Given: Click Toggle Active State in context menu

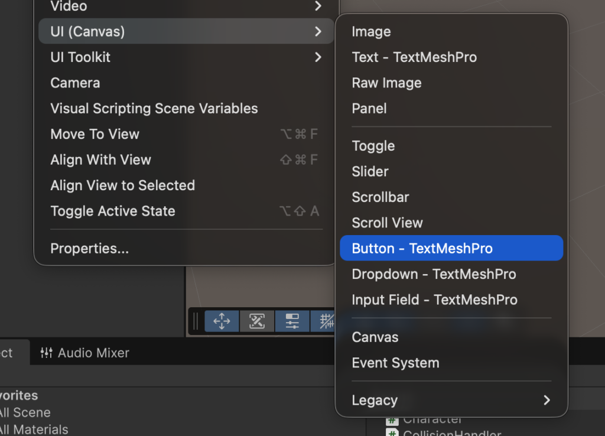Looking at the screenshot, I should pyautogui.click(x=113, y=211).
